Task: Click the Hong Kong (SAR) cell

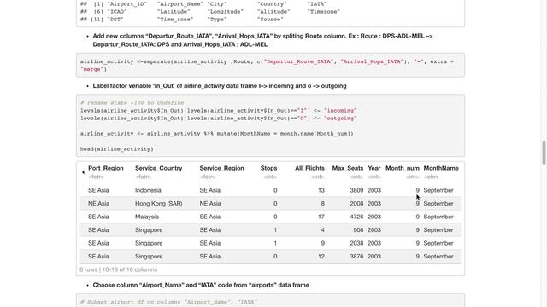Action: (x=159, y=204)
